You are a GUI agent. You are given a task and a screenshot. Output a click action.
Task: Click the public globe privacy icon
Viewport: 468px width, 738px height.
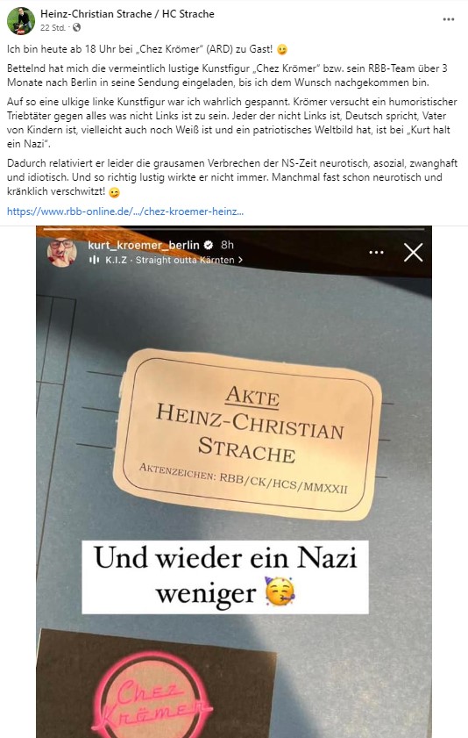click(76, 27)
